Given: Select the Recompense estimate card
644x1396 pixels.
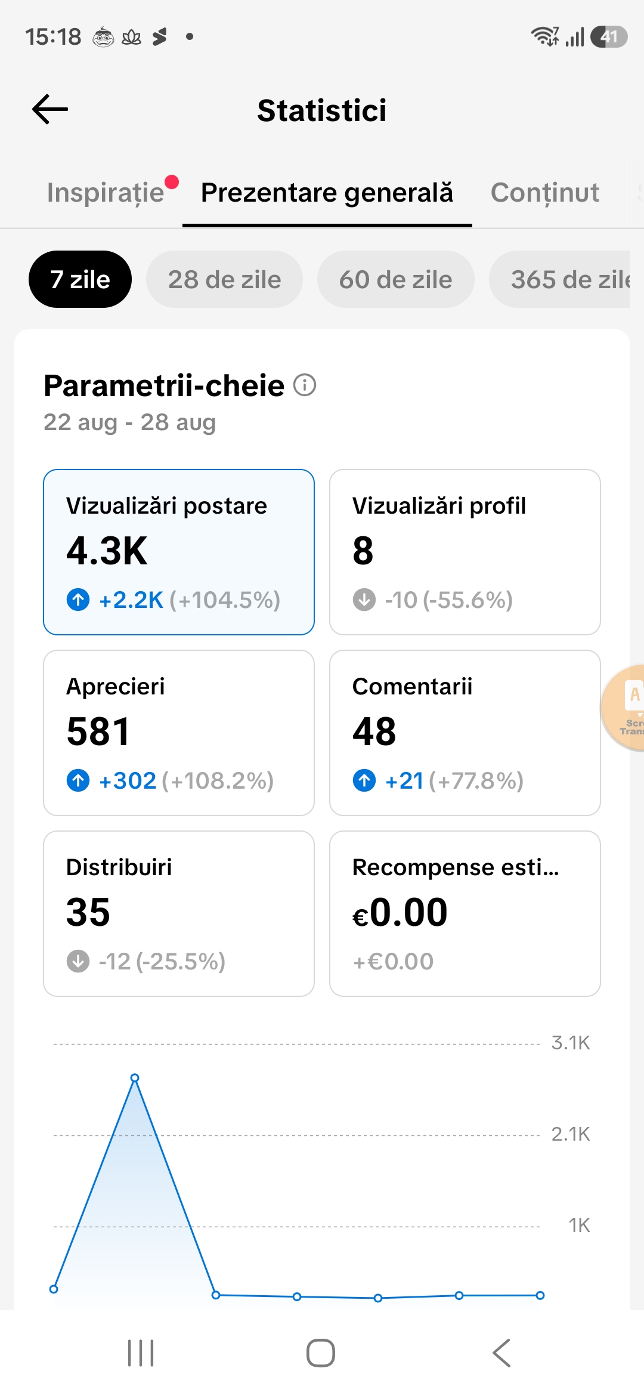Looking at the screenshot, I should [x=465, y=913].
